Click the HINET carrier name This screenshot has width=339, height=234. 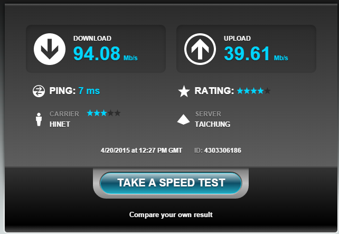coord(60,124)
